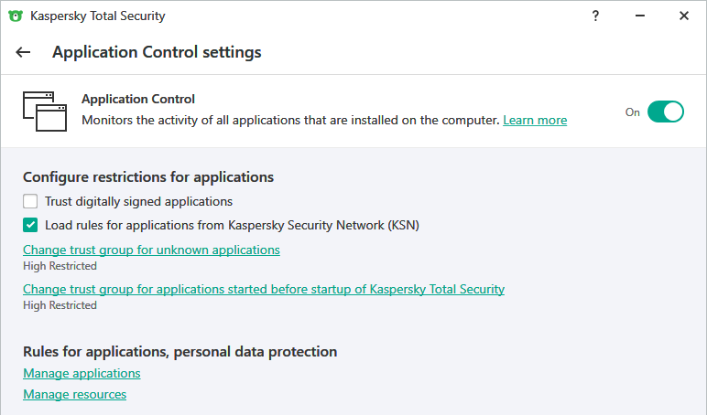Open Manage applications
This screenshot has height=415, width=707.
point(82,373)
